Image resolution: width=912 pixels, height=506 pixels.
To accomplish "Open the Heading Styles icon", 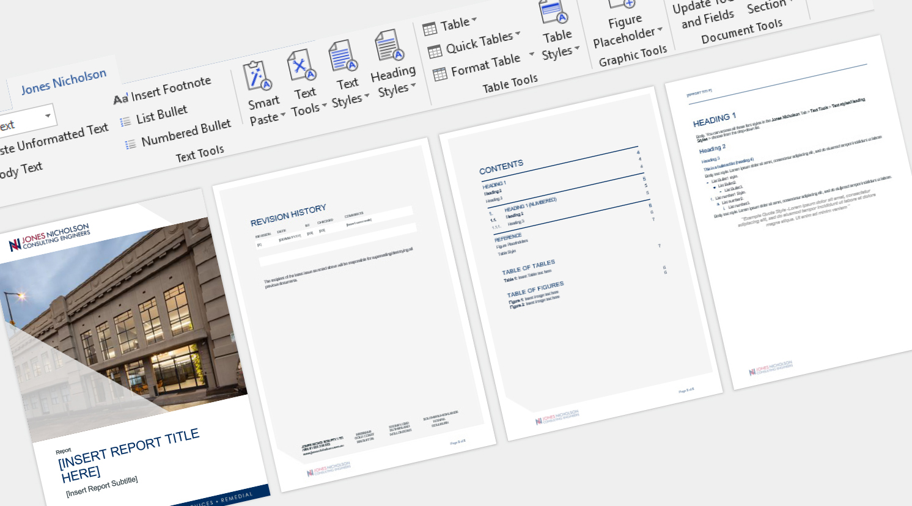I will (x=389, y=46).
